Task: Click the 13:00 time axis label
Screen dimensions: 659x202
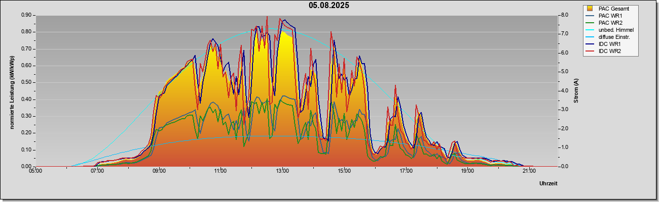Action: (282, 172)
